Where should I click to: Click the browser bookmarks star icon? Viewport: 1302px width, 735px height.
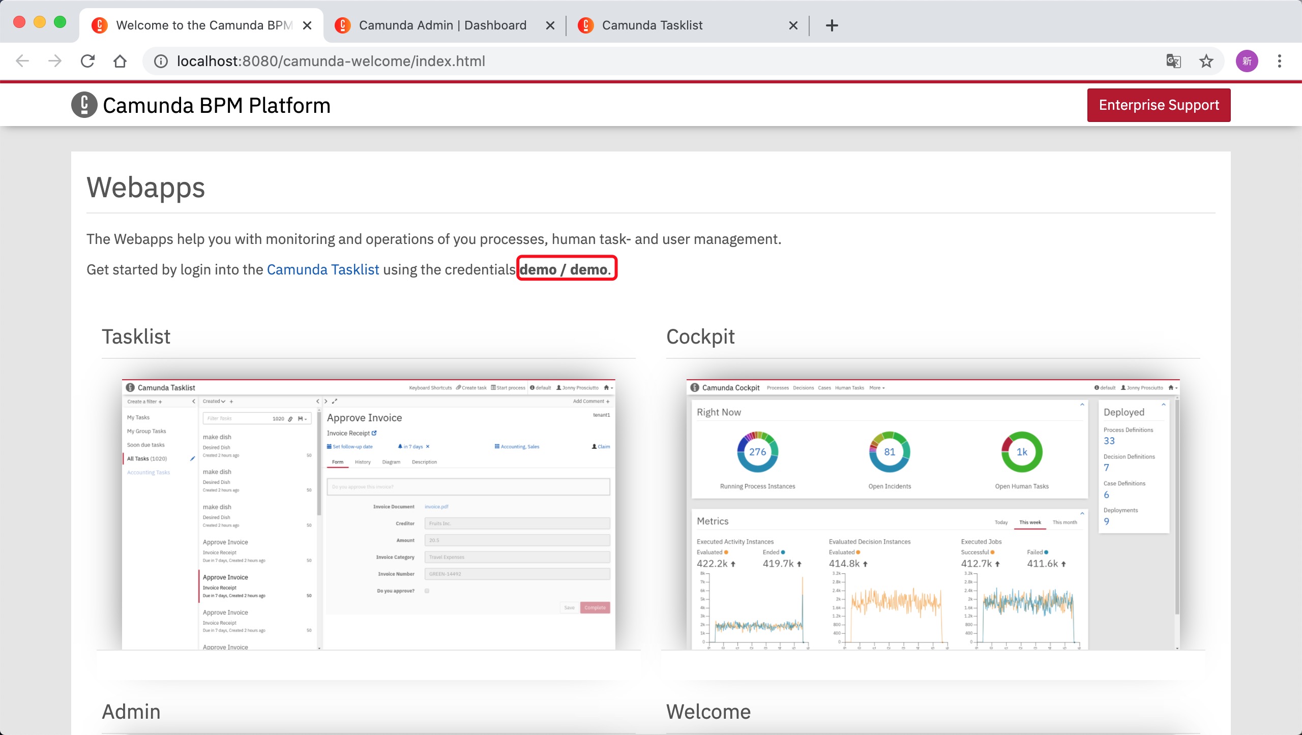[1206, 61]
